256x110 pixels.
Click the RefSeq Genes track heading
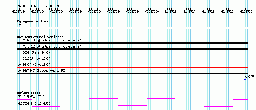pos(29,93)
